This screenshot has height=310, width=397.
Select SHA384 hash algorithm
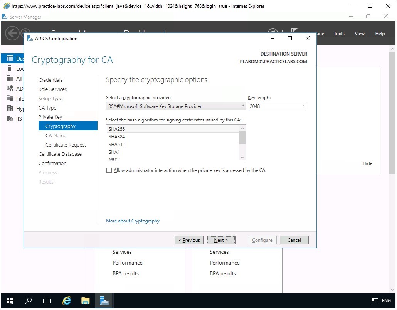pos(173,137)
